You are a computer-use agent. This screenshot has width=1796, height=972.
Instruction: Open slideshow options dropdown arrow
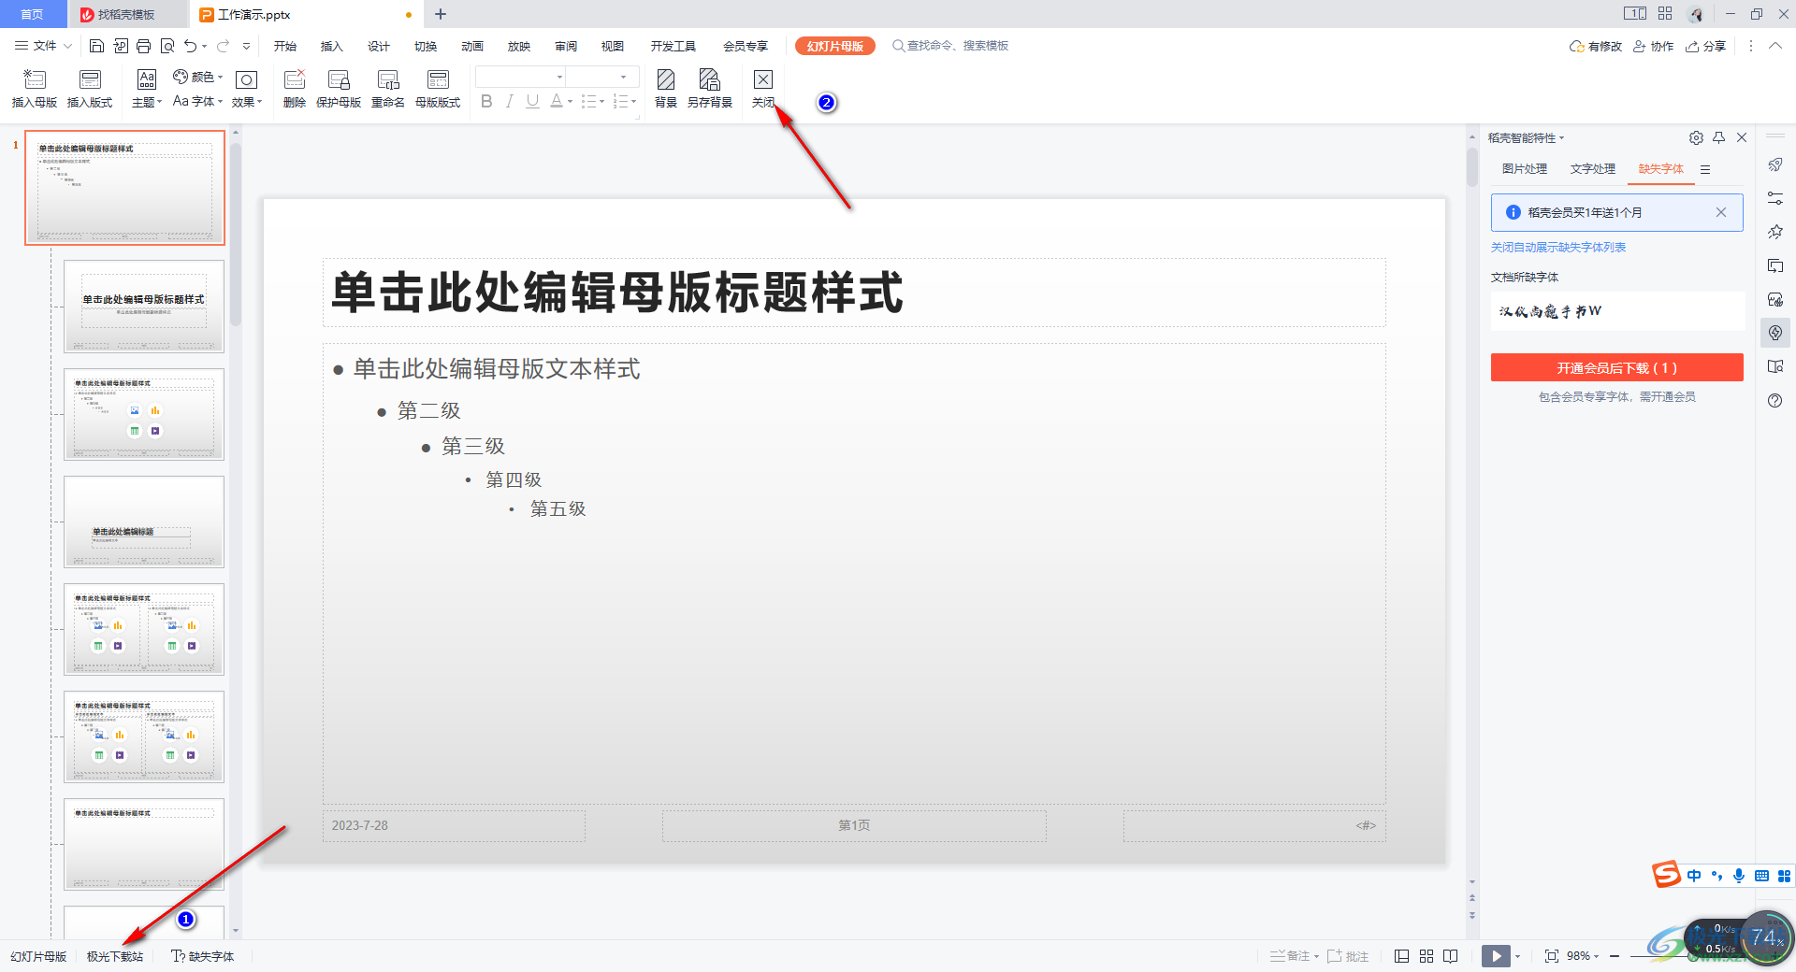(1518, 956)
